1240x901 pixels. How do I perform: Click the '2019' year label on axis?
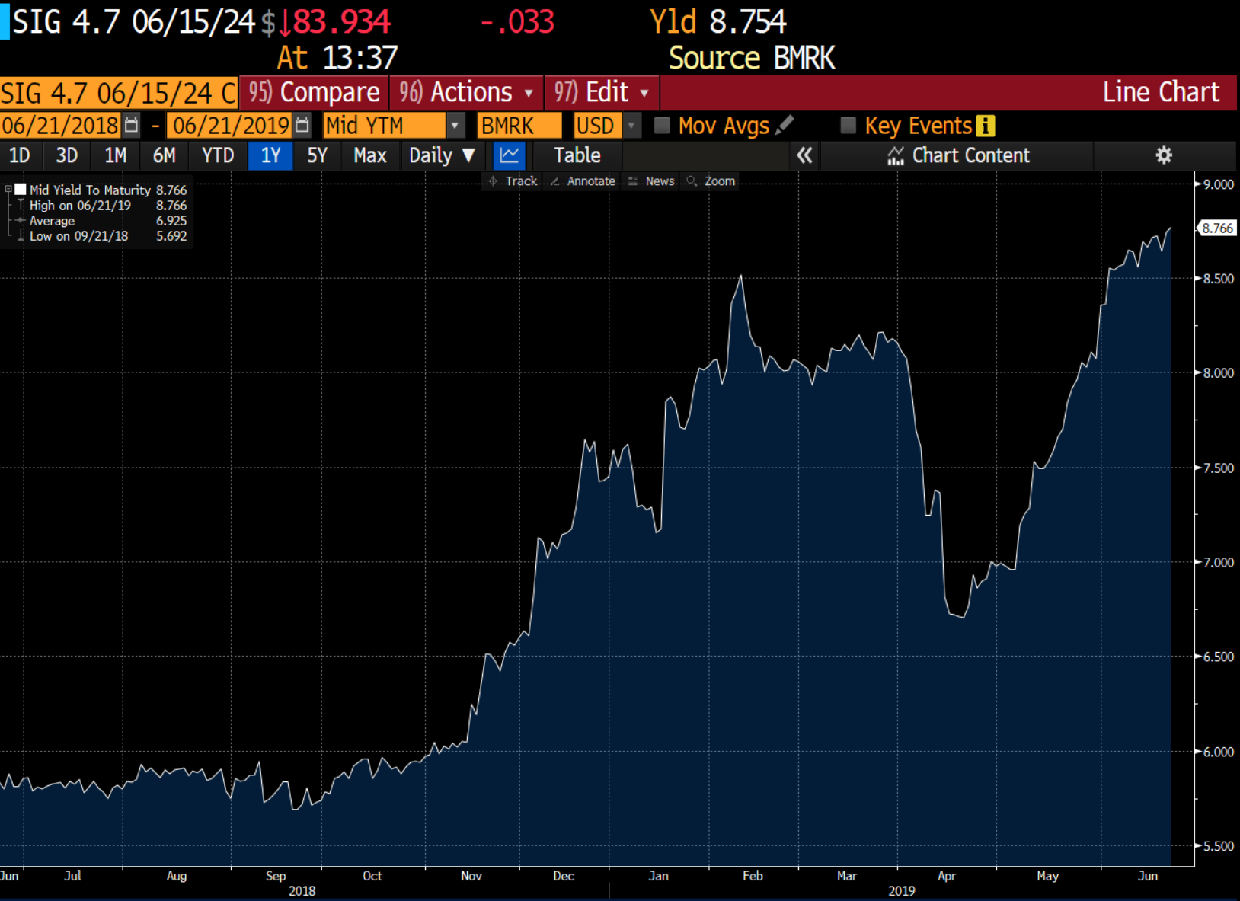click(x=902, y=890)
